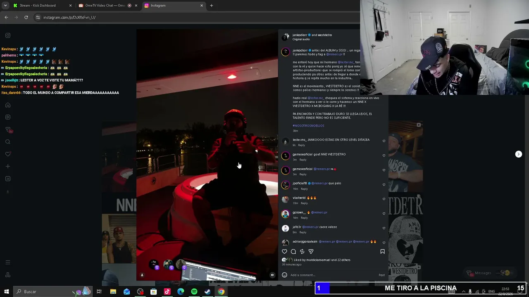Click the Add a comment field

tap(333, 275)
